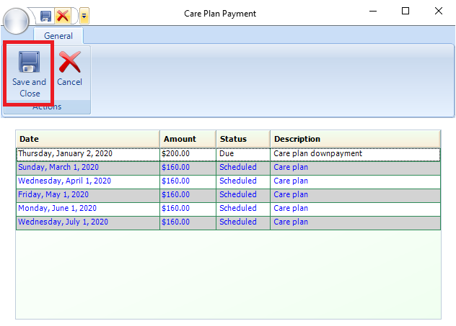Viewport: 456px width, 326px height.
Task: Sort by the Amount column header
Action: point(188,139)
